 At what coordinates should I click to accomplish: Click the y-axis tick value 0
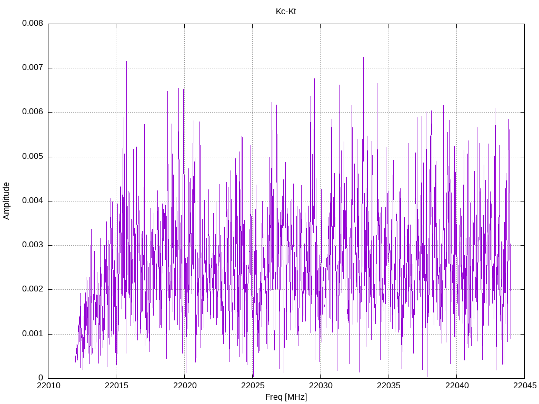click(x=41, y=378)
